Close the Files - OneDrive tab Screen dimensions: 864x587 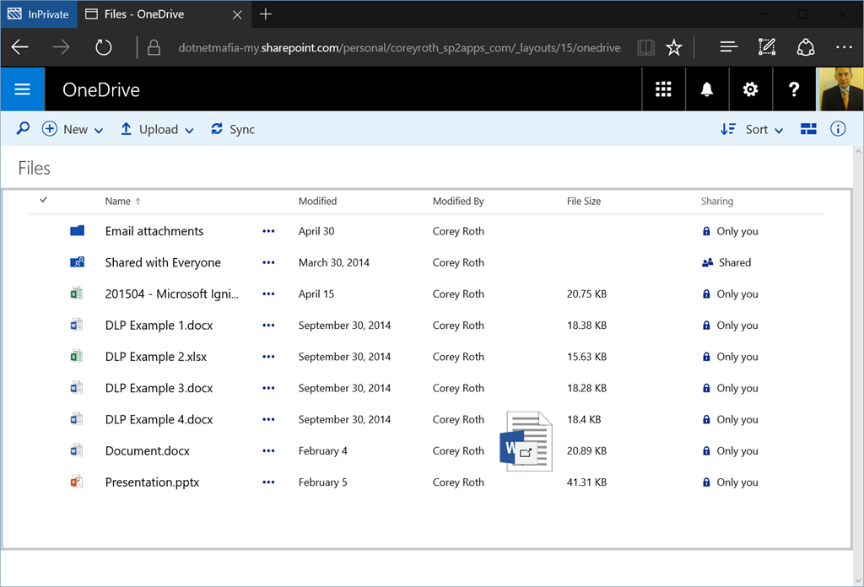(x=237, y=15)
